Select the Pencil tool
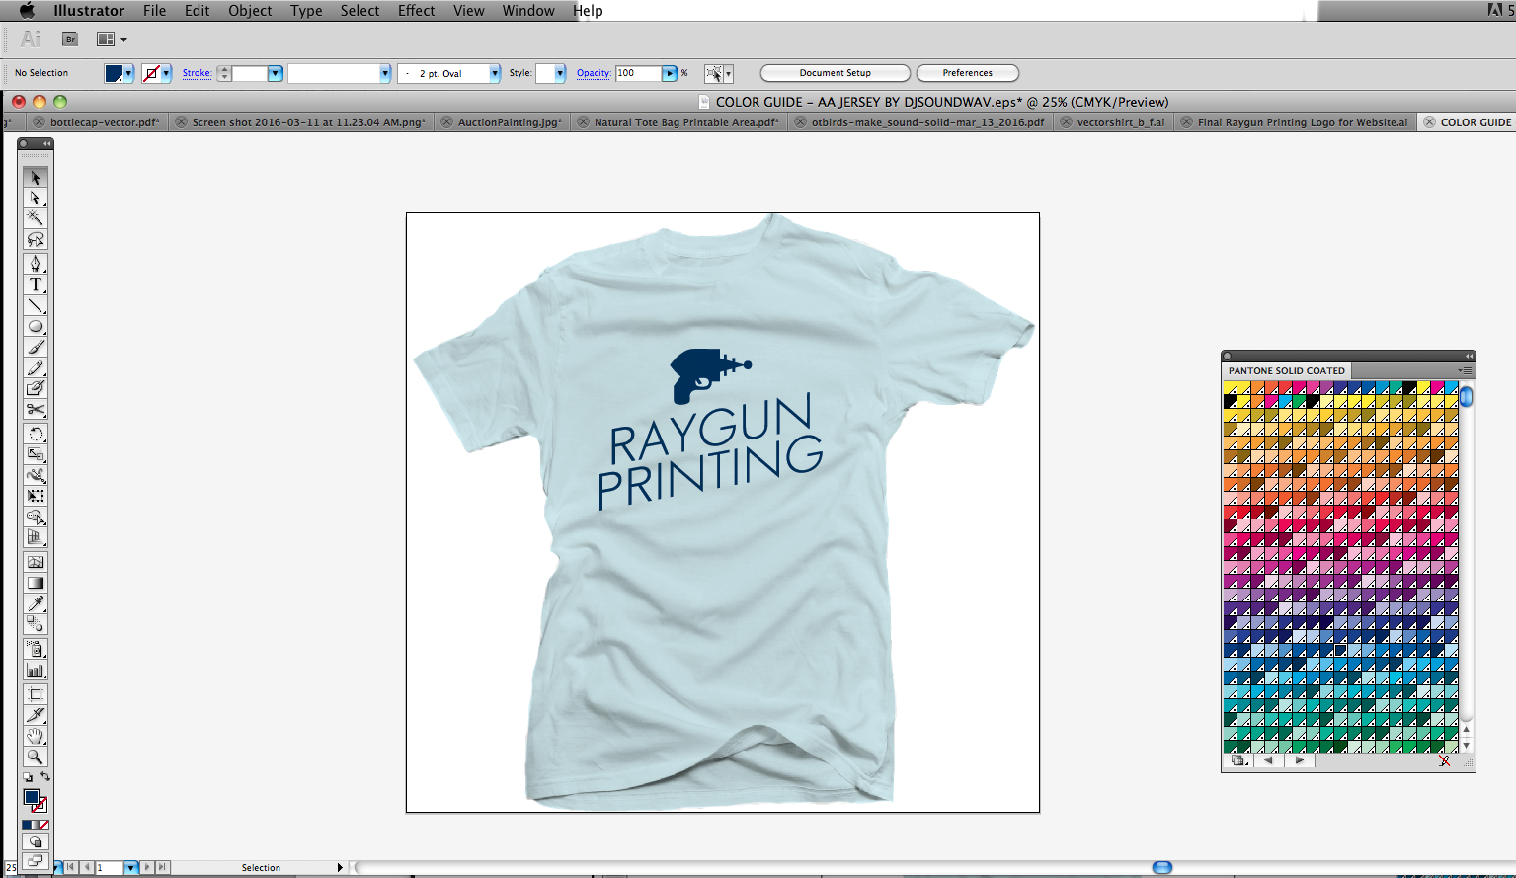The image size is (1516, 878). click(36, 367)
